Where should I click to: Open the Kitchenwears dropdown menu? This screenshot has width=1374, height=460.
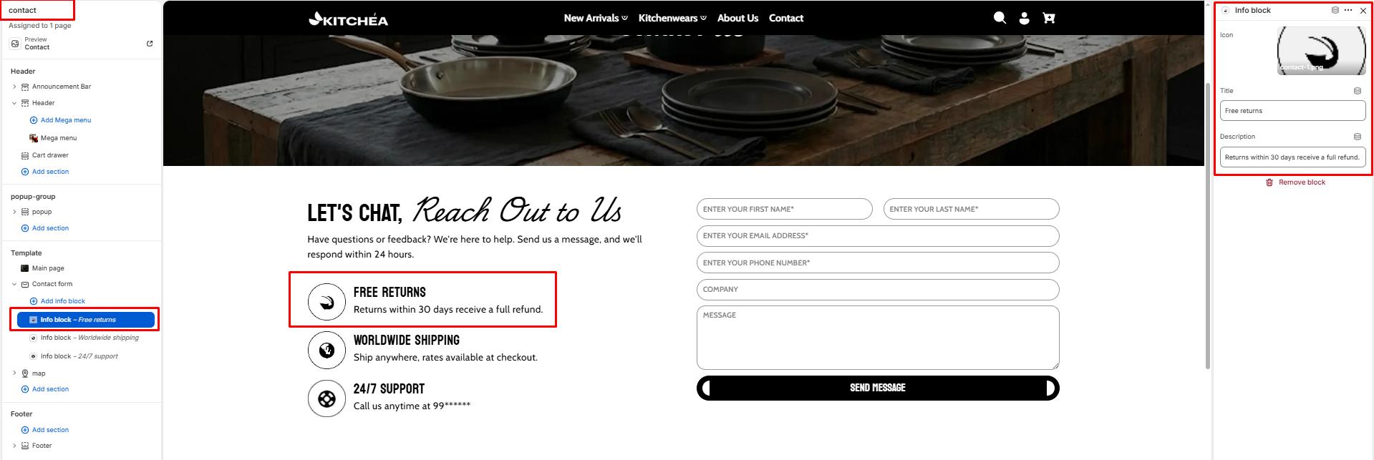pos(672,18)
